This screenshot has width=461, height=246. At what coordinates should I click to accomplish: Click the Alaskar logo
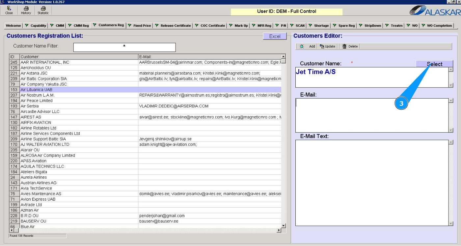click(x=435, y=11)
